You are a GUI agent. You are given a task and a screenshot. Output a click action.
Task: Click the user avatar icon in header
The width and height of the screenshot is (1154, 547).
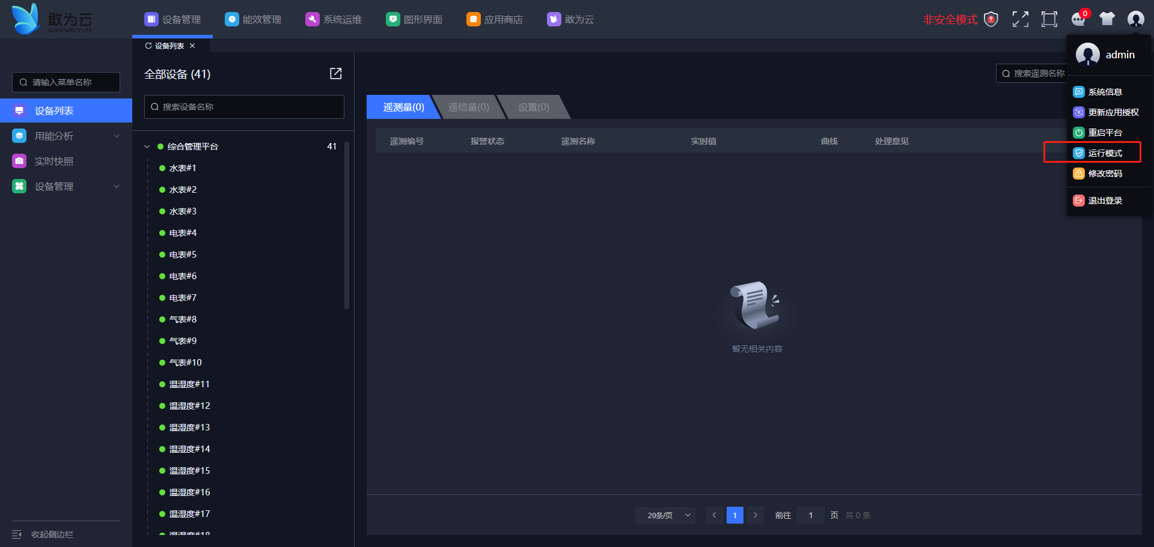pyautogui.click(x=1135, y=19)
